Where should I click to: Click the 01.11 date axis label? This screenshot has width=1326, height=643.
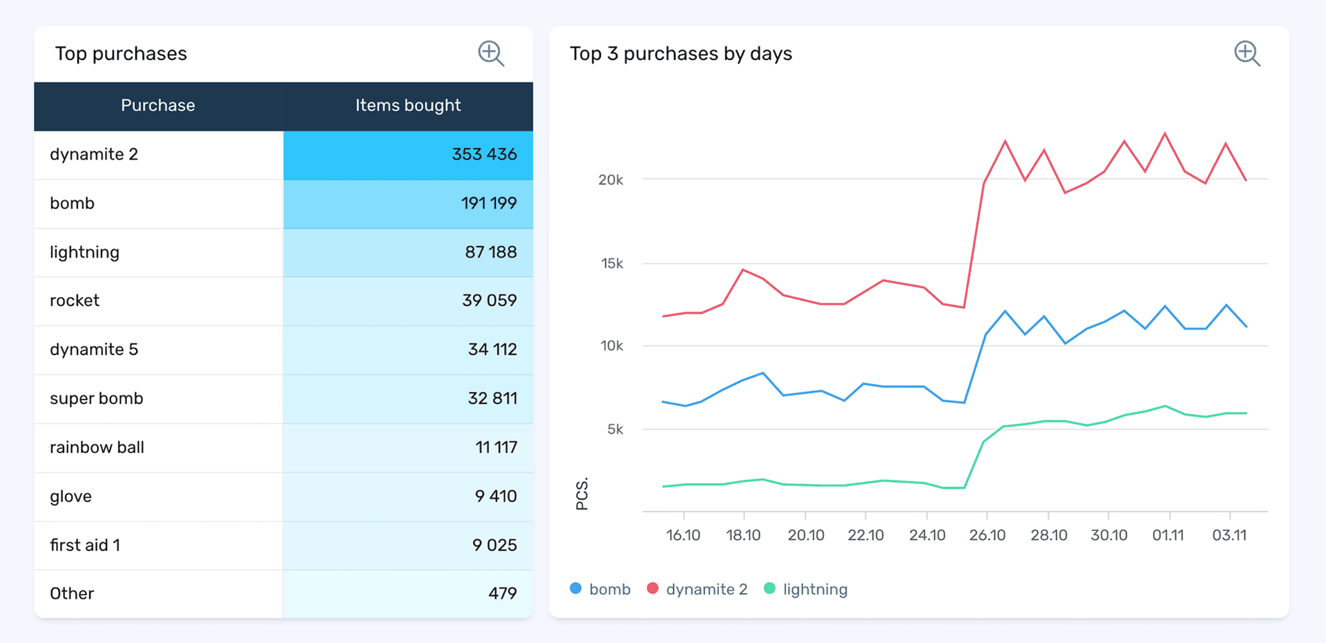click(x=1168, y=535)
